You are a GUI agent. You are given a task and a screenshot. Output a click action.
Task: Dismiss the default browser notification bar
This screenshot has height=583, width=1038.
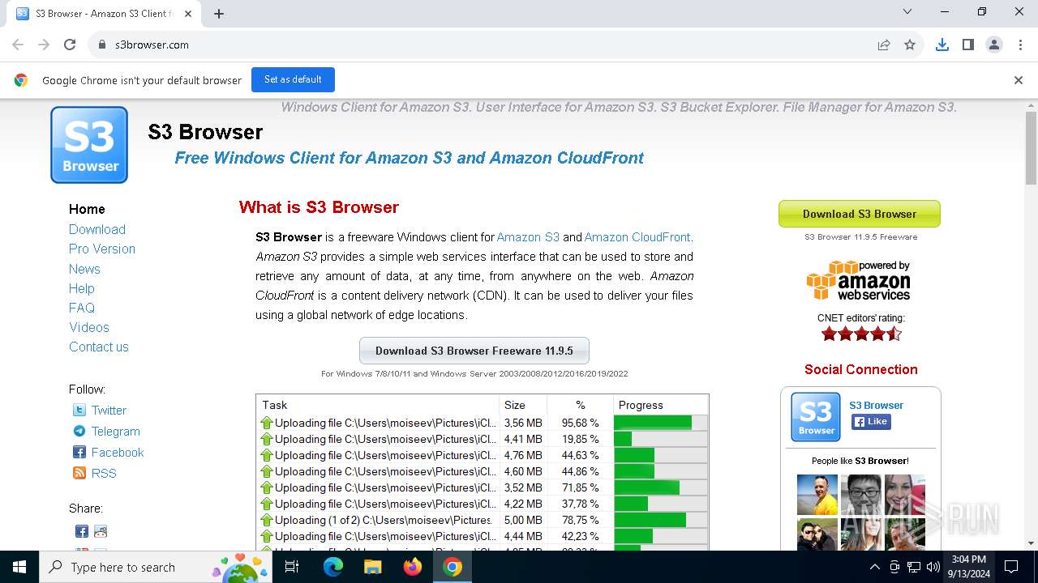pyautogui.click(x=1019, y=80)
